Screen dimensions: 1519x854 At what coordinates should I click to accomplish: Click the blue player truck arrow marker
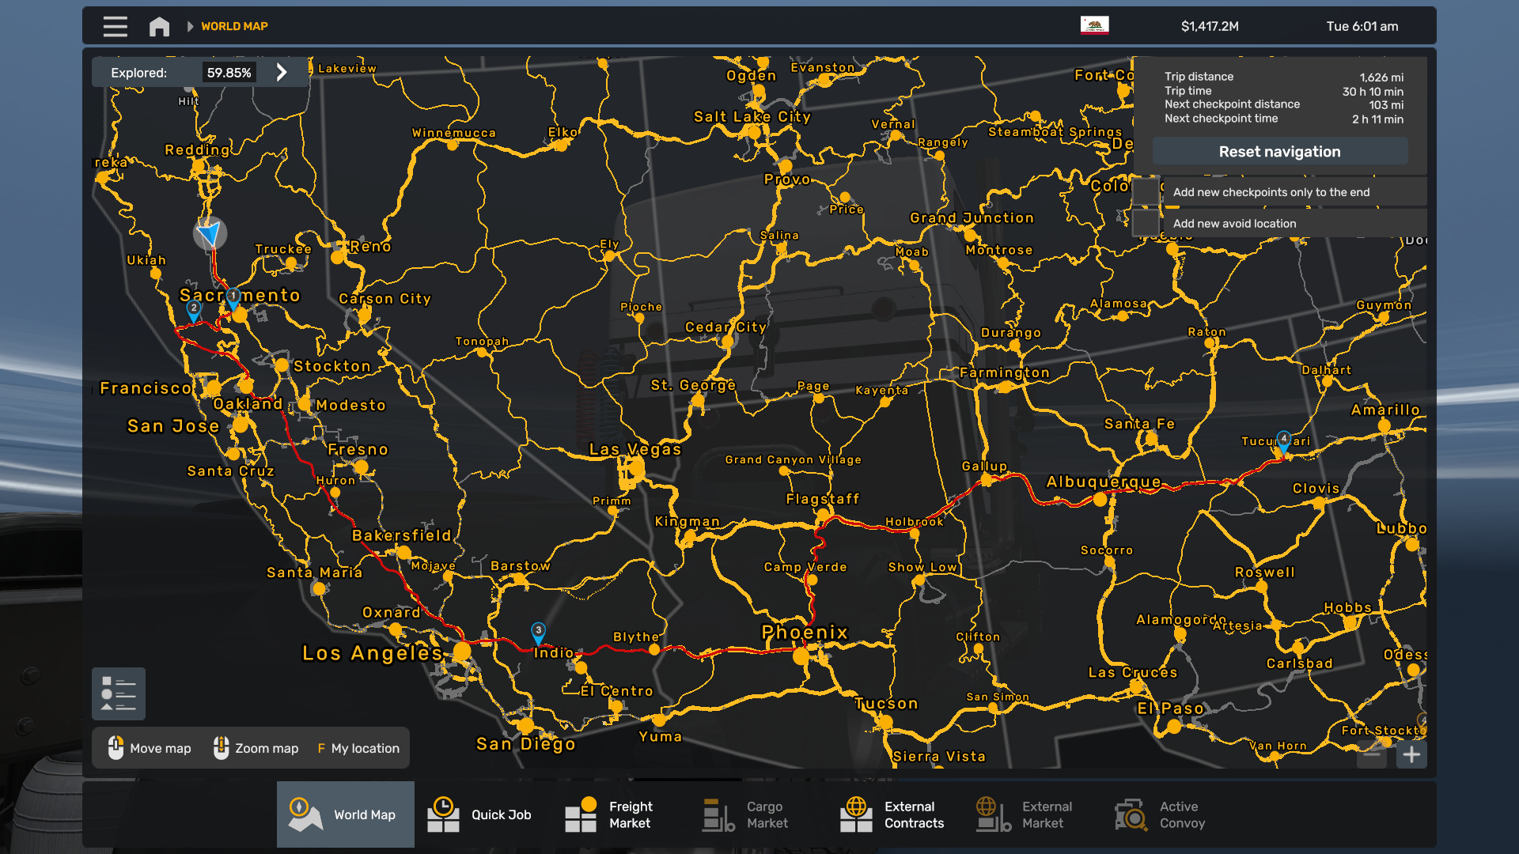(x=210, y=233)
